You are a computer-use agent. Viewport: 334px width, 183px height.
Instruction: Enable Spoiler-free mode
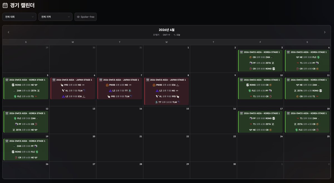[x=85, y=17]
